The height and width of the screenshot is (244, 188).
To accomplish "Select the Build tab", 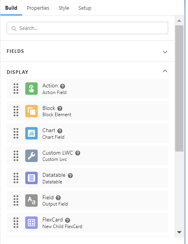I will click(11, 8).
